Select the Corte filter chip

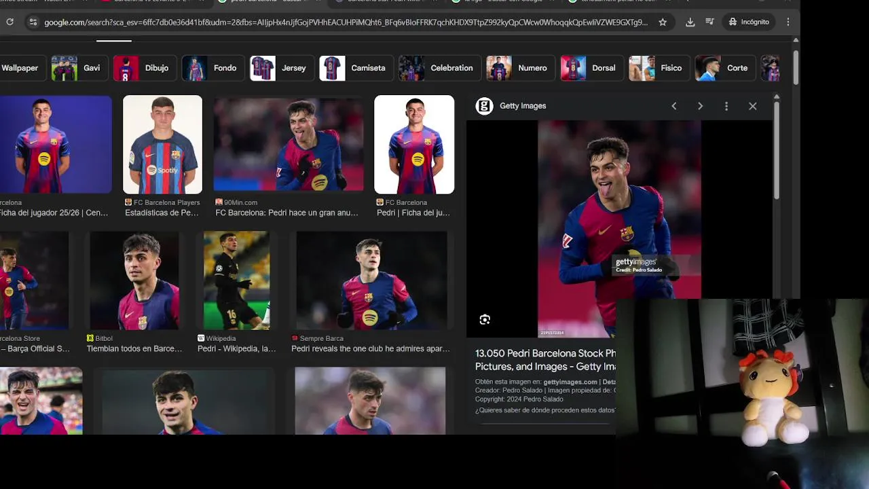pos(724,68)
